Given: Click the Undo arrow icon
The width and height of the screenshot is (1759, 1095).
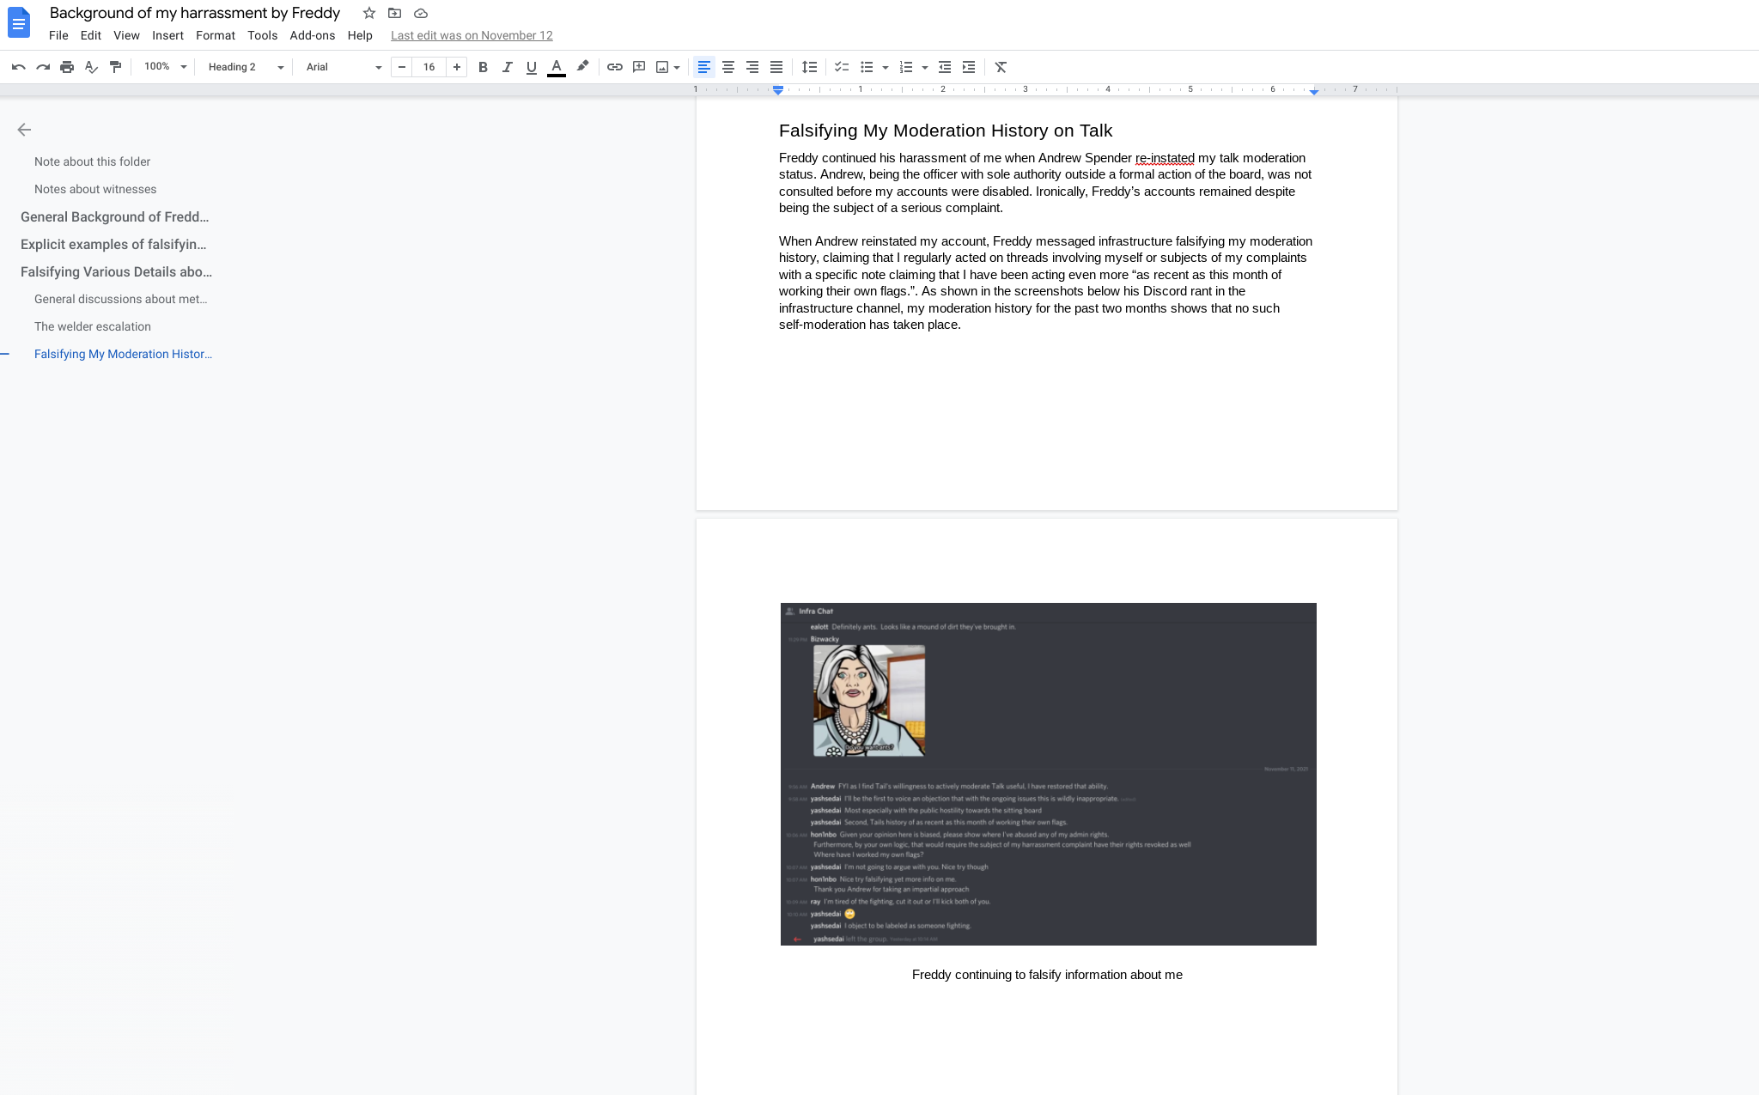Looking at the screenshot, I should pyautogui.click(x=18, y=67).
